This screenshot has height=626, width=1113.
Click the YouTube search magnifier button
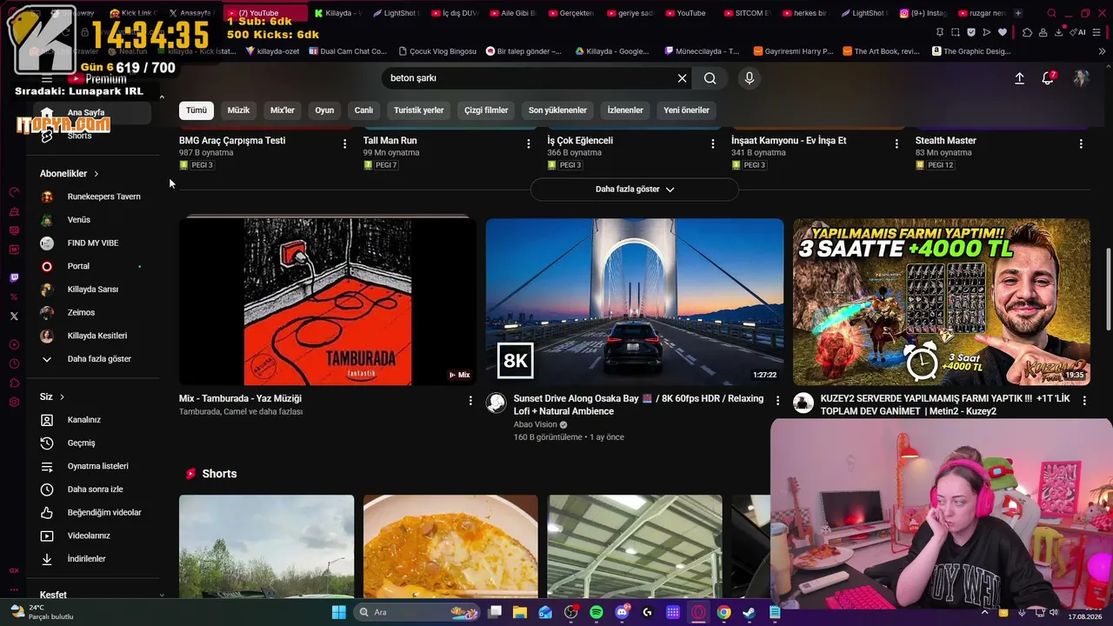click(x=710, y=78)
